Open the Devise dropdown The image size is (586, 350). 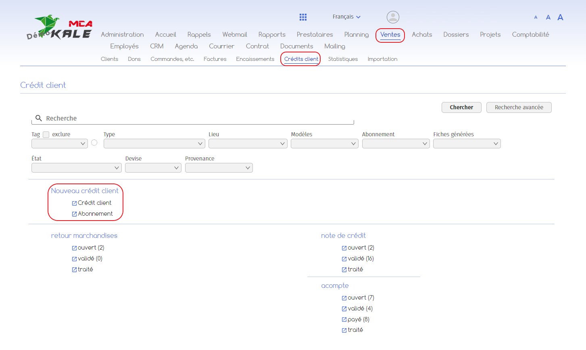[x=153, y=168]
